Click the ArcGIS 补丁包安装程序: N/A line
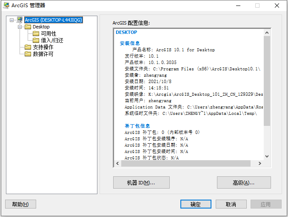Screen dimensions: 288x217 point(156,139)
